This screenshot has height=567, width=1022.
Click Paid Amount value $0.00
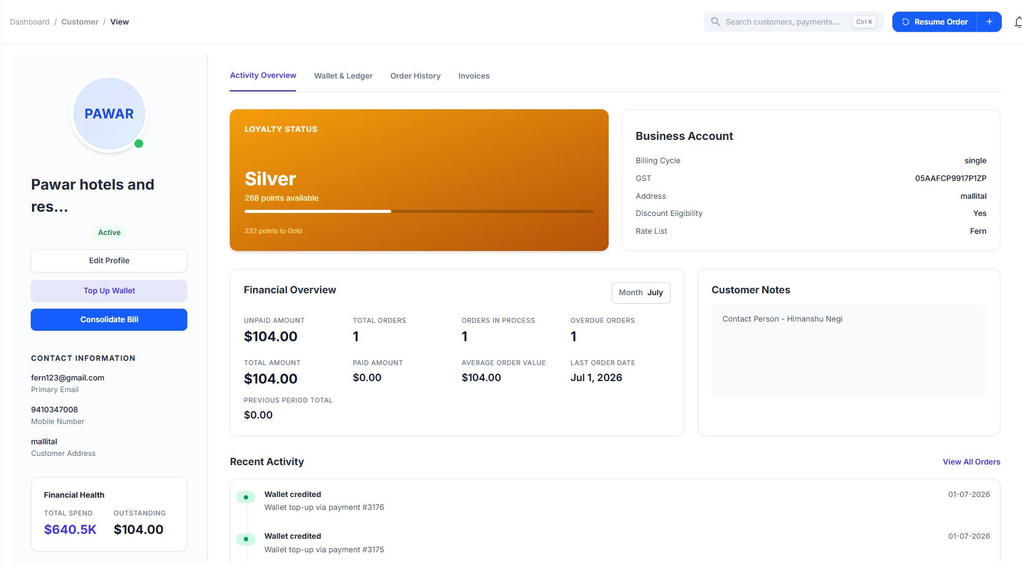pyautogui.click(x=367, y=377)
